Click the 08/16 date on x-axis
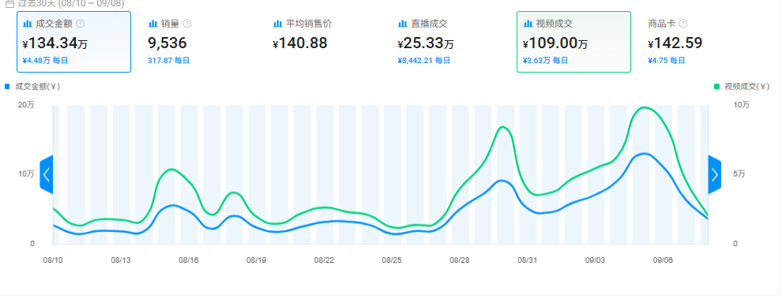 188,260
